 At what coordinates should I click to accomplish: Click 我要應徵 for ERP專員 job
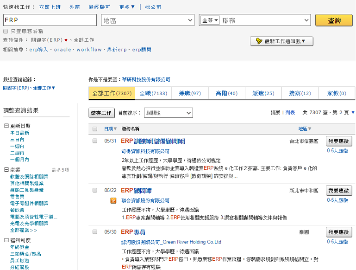(x=339, y=232)
